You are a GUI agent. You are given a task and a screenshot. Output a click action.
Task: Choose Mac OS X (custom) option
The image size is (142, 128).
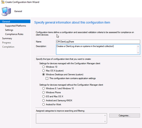point(43,71)
